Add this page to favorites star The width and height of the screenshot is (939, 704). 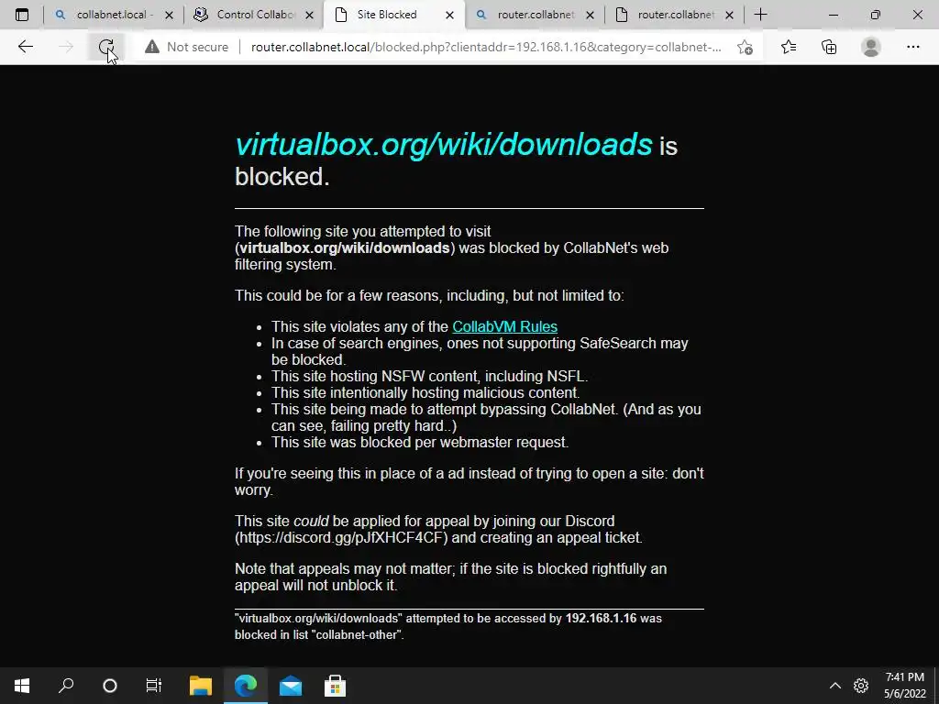[x=745, y=47]
